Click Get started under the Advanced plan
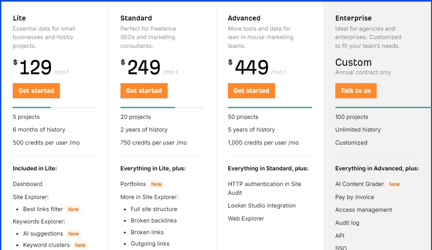 tap(251, 91)
